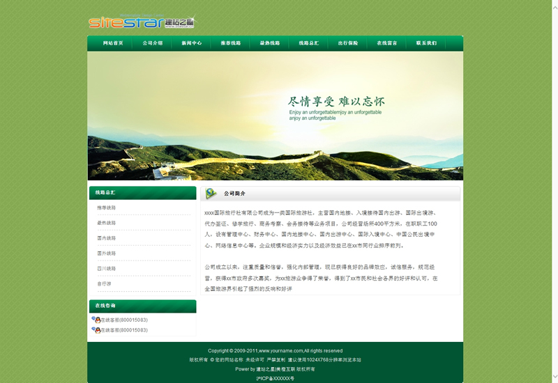Click the second 在线客服 QQ penguin icon
This screenshot has width=558, height=383.
click(96, 330)
